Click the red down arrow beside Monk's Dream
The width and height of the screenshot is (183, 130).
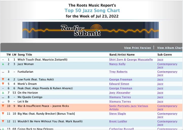pyautogui.click(x=3, y=84)
